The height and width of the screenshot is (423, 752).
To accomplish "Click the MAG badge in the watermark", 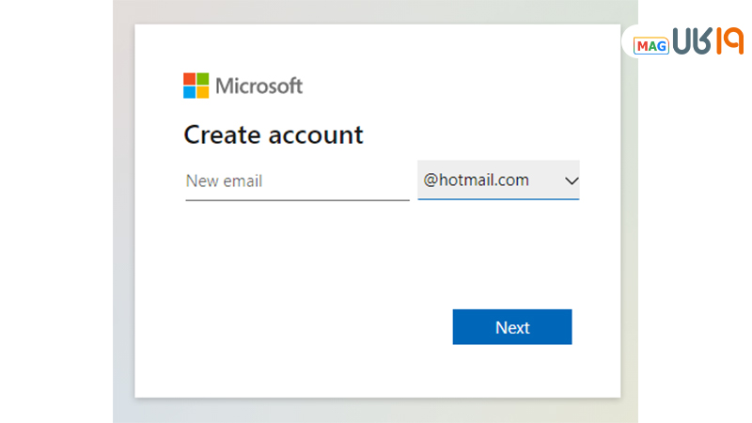I will point(650,46).
